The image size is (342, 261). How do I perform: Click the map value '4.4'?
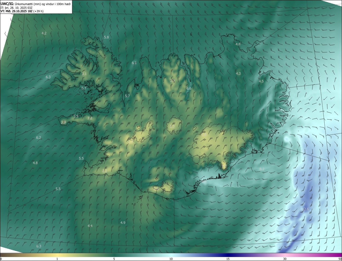[90, 226]
